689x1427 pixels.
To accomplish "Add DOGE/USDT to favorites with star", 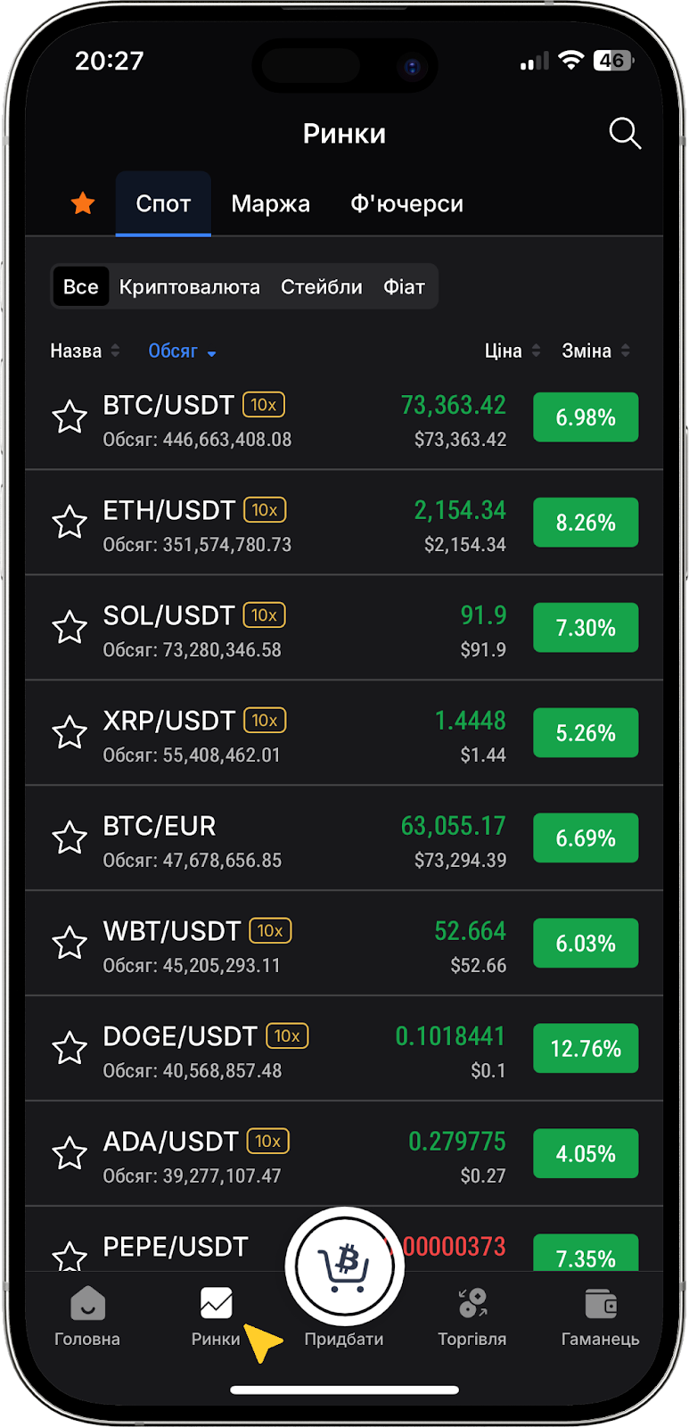I will coord(70,1049).
